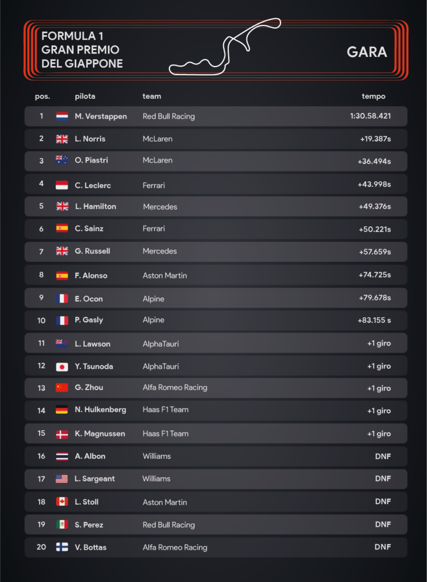427x582 pixels.
Task: Open the F. Alonso result row
Action: [x=215, y=275]
